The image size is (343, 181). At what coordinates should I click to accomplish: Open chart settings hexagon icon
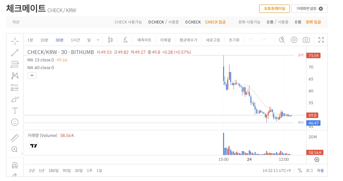(x=294, y=40)
